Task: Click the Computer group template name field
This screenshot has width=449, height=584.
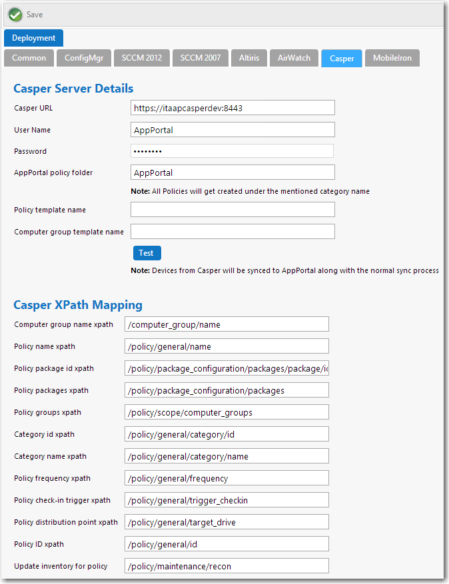Action: click(233, 232)
